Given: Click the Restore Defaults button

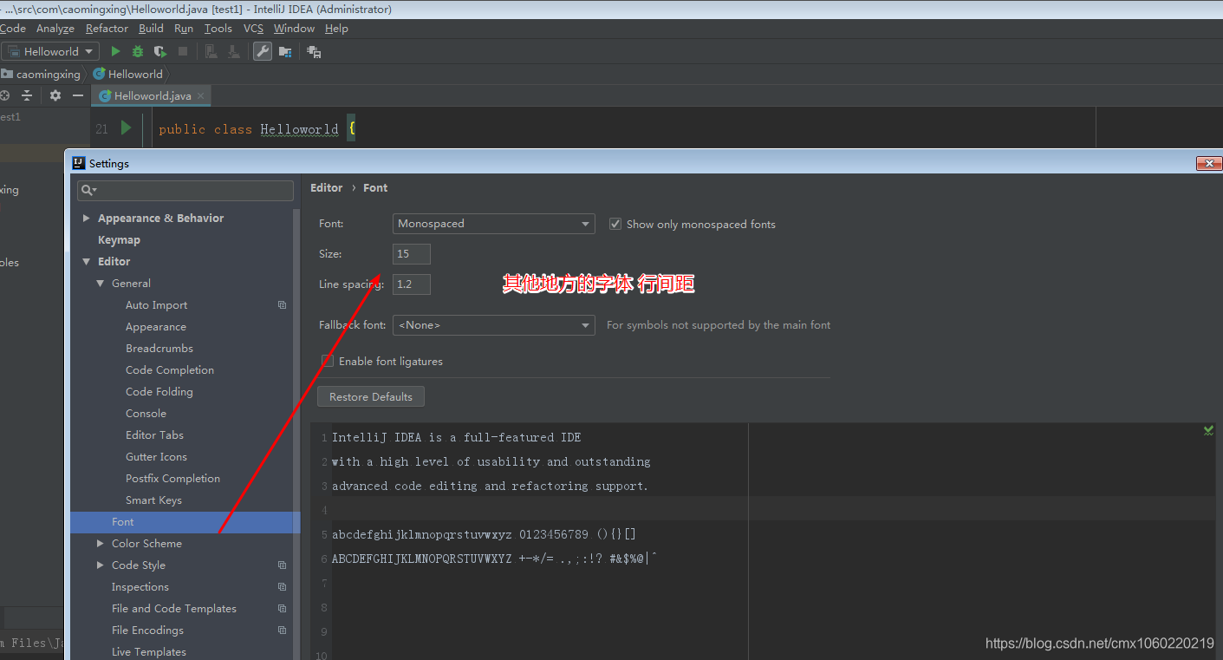Looking at the screenshot, I should [x=371, y=397].
